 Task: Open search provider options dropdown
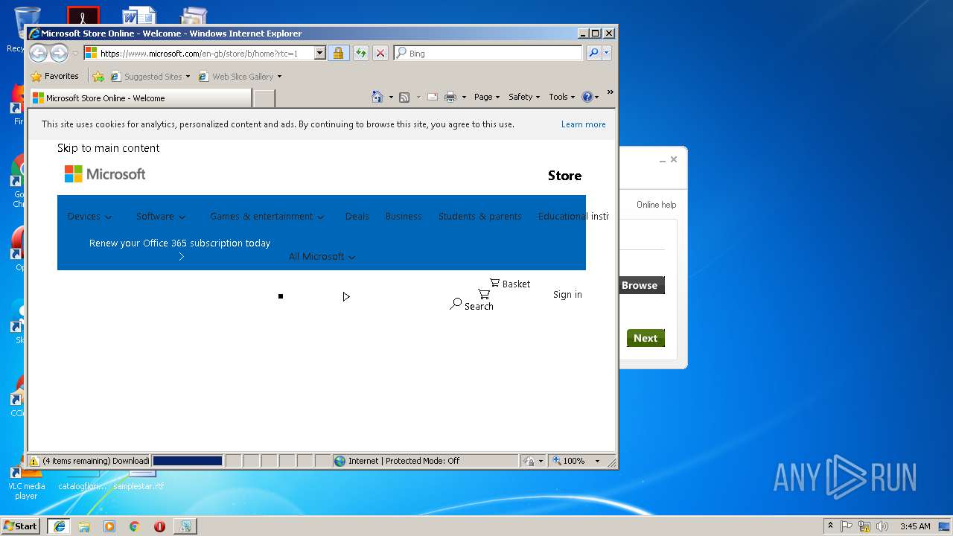pyautogui.click(x=607, y=54)
